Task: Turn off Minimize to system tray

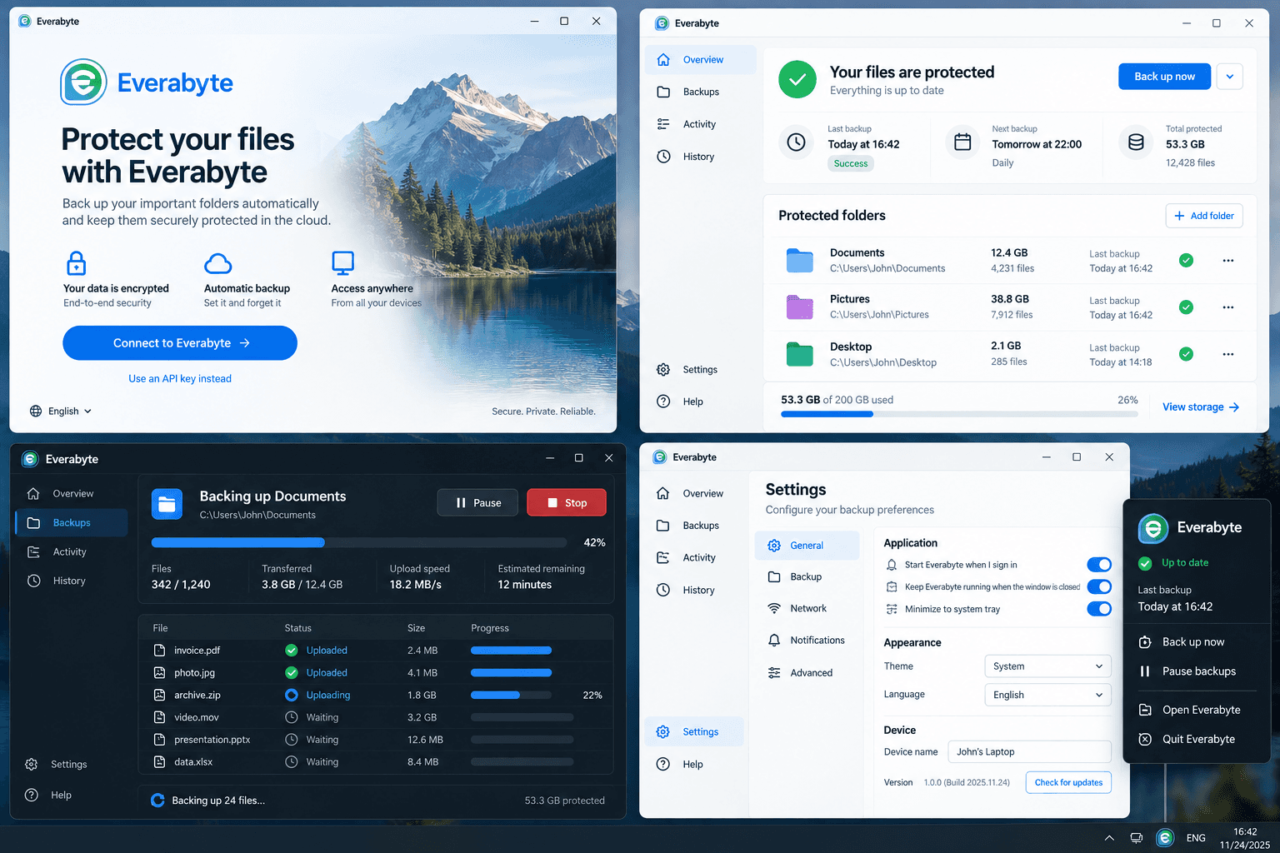Action: (x=1099, y=609)
